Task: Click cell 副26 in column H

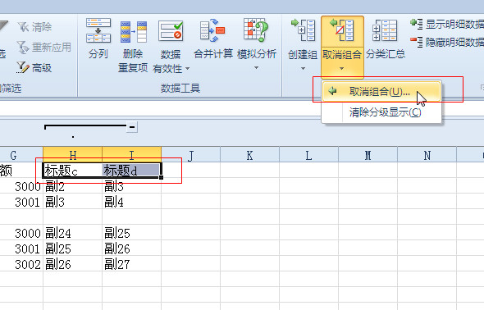Action: pos(72,264)
